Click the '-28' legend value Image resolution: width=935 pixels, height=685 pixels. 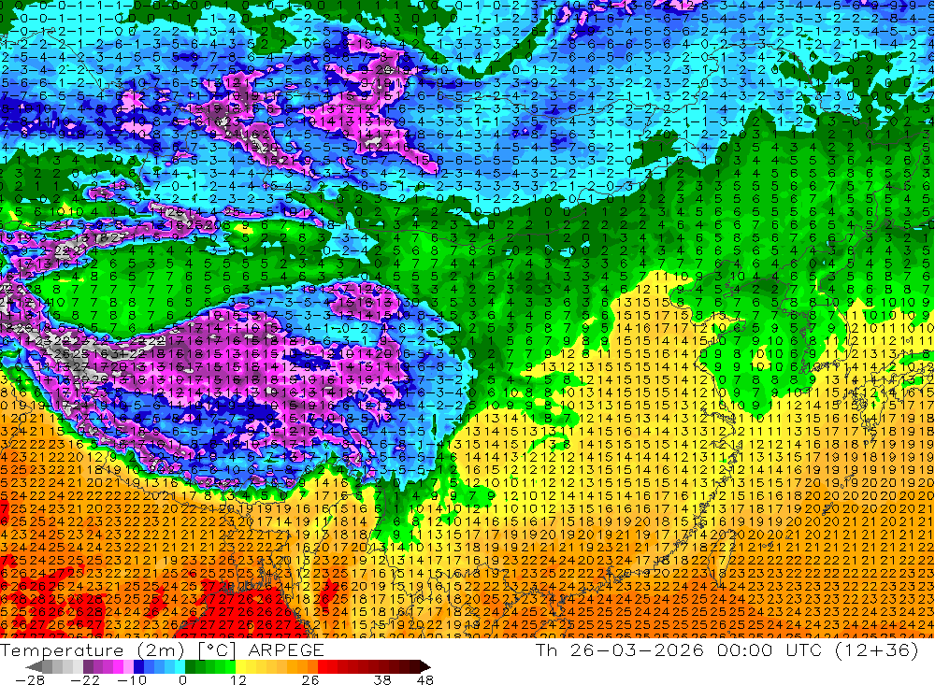coord(30,680)
